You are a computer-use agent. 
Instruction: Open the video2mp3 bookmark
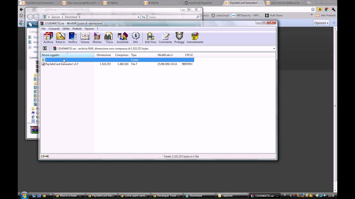[x=220, y=15]
